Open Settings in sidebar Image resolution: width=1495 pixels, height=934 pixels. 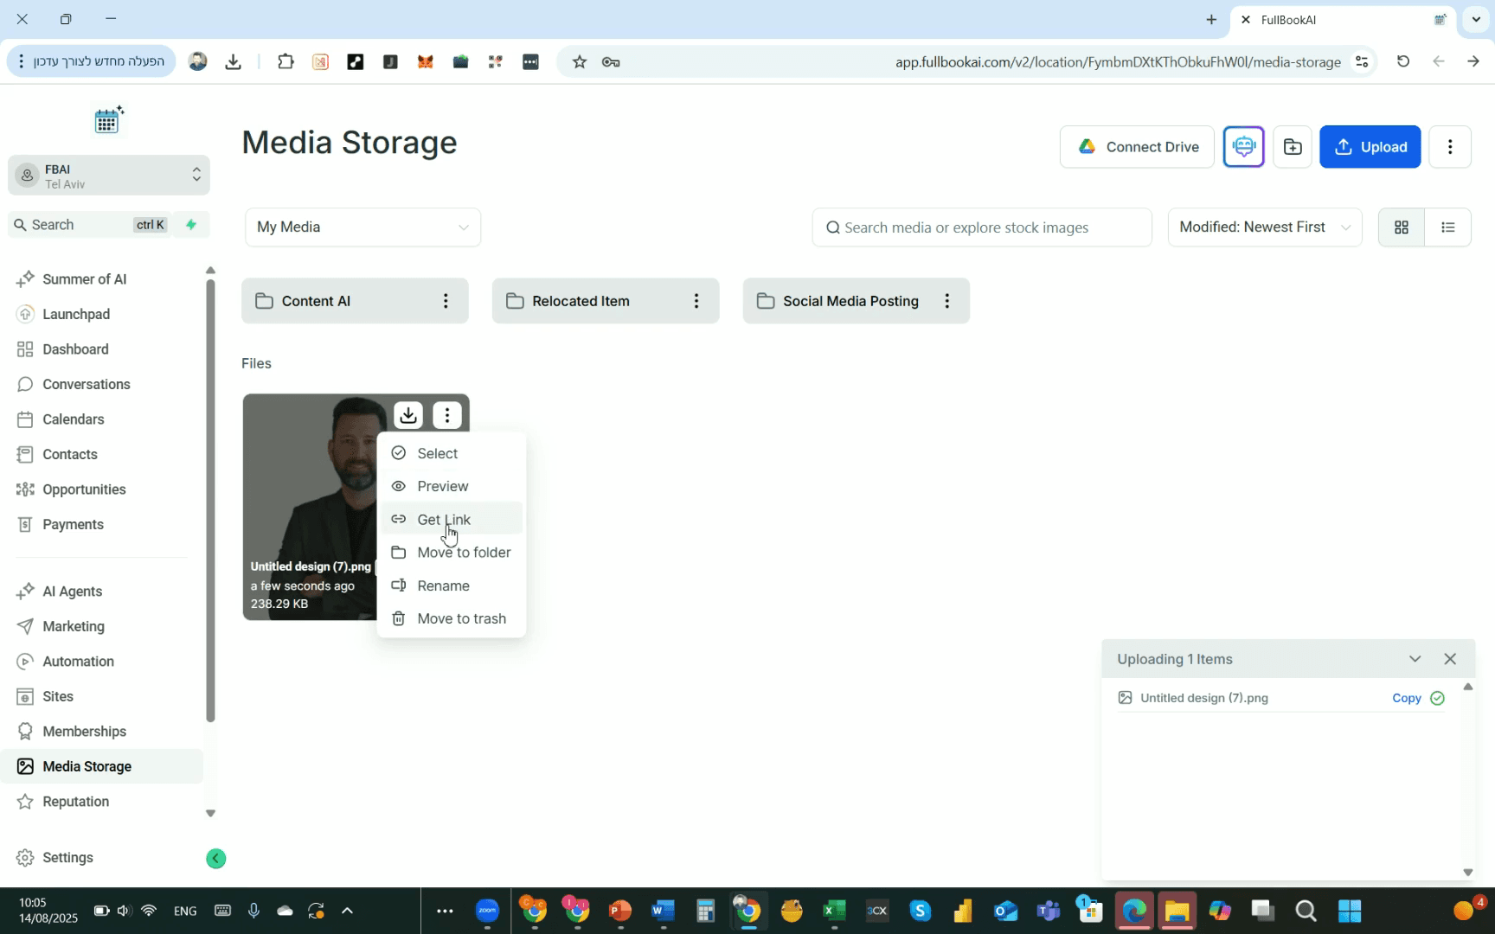67,858
